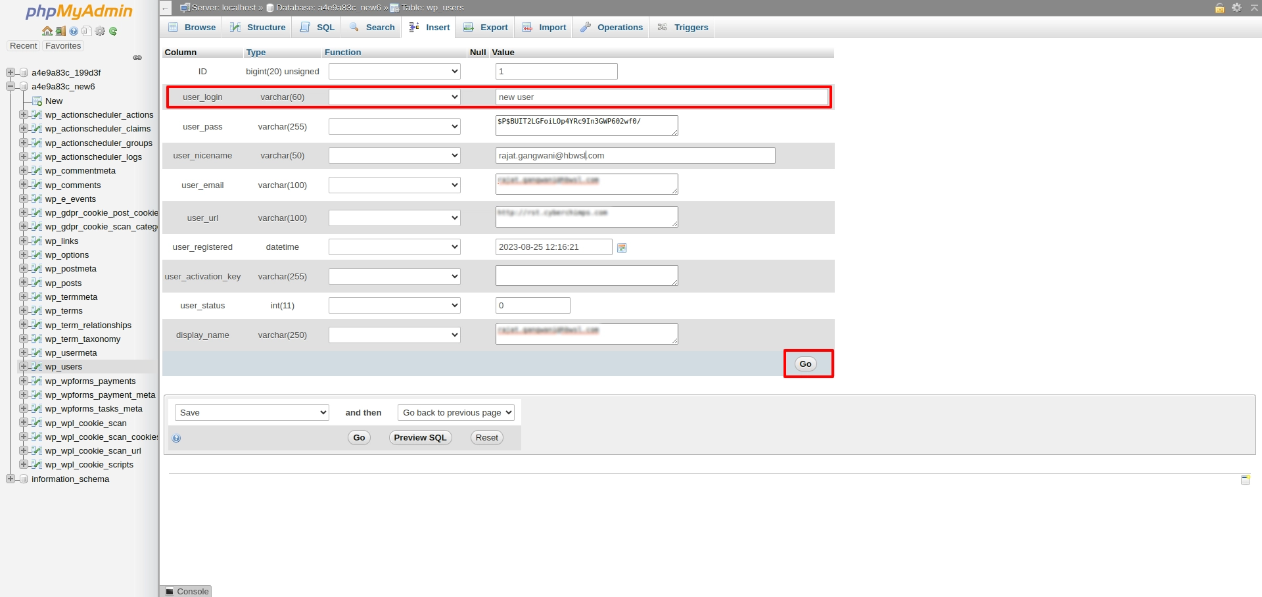
Task: Expand the a4e9a83c_199d3f database node
Action: (x=10, y=72)
